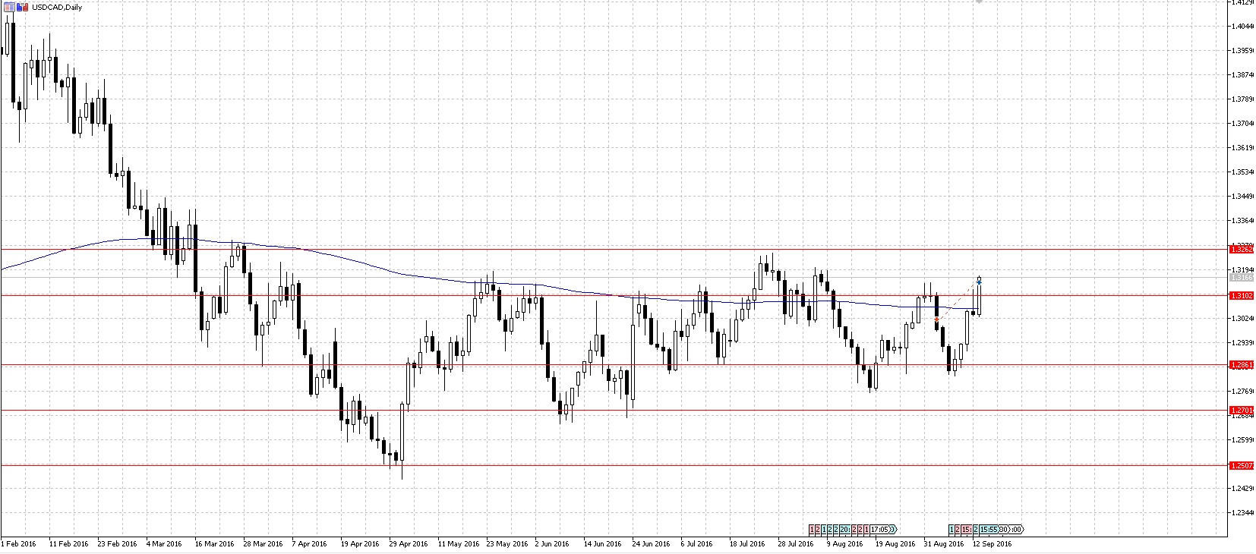Screen dimensions: 1256x554
Task: Click the 1.3534 price scale value
Action: pyautogui.click(x=1243, y=172)
